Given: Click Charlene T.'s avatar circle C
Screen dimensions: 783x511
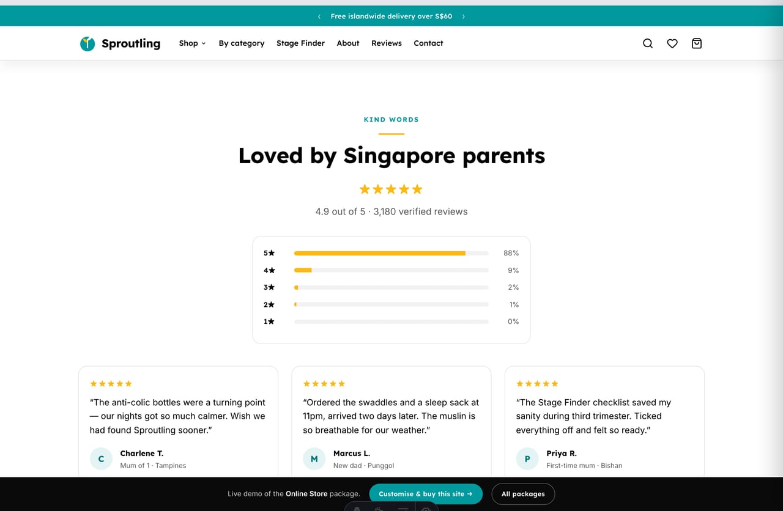Looking at the screenshot, I should point(101,458).
